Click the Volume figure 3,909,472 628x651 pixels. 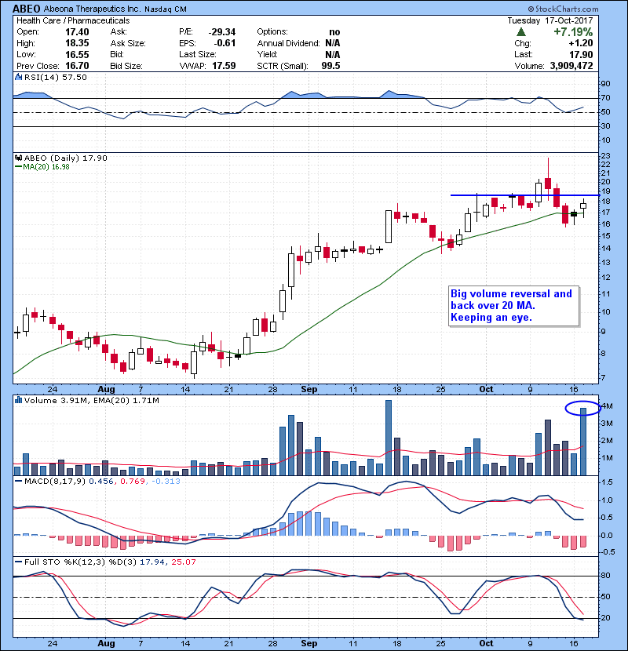click(x=571, y=66)
